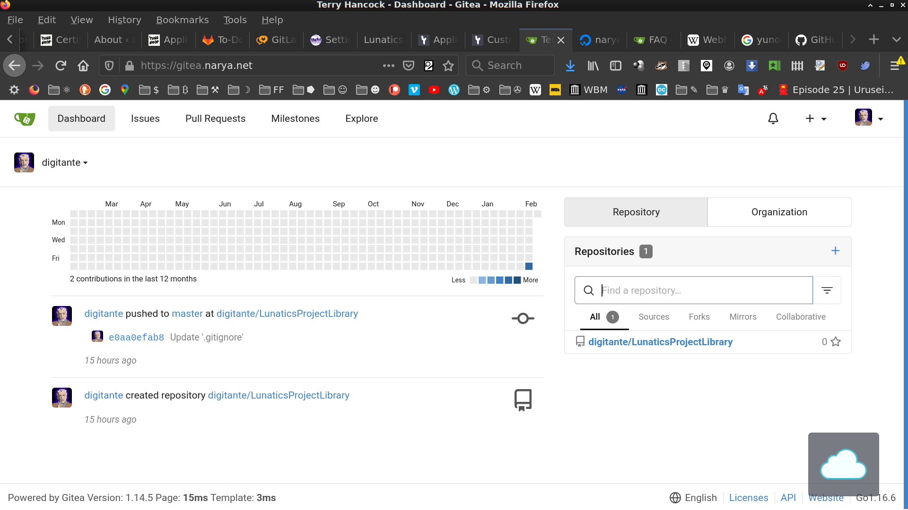
Task: Open the Bookmarks menu
Action: coord(182,20)
